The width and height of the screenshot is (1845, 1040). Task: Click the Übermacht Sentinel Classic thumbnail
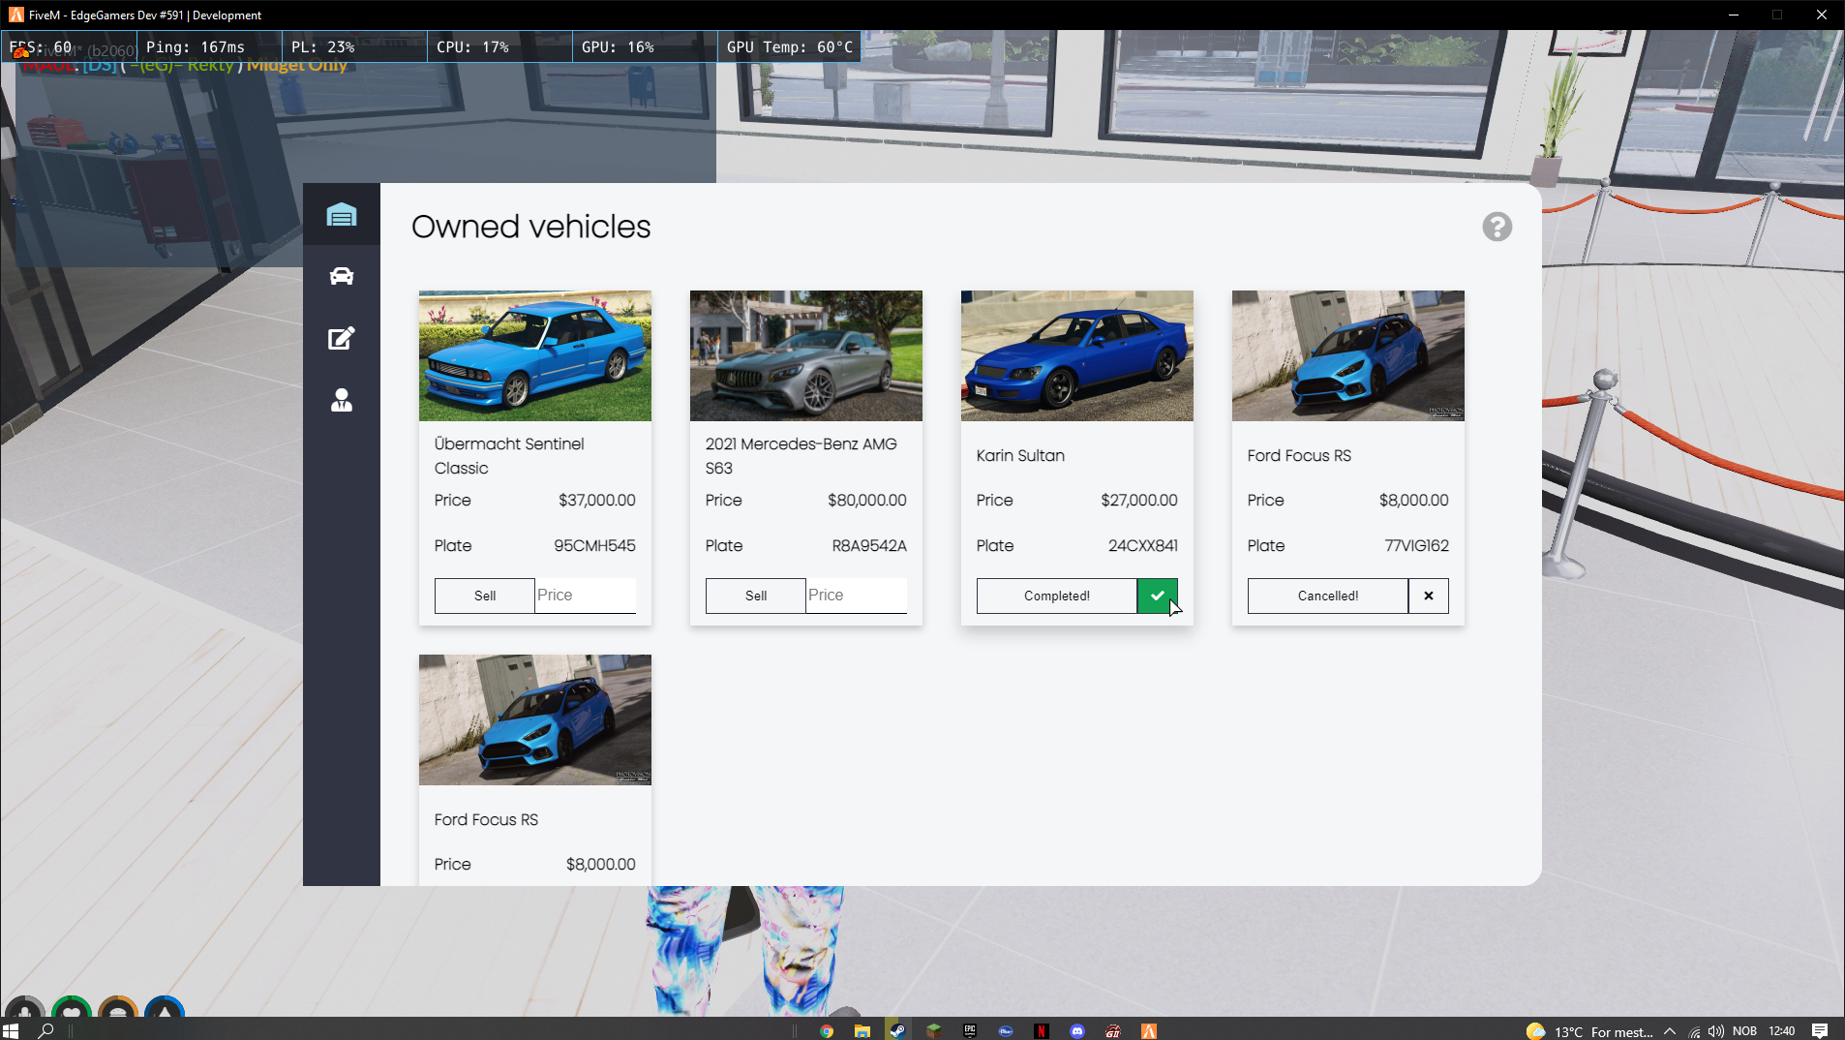pyautogui.click(x=535, y=355)
